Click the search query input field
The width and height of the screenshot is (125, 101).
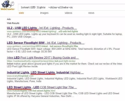tap(72, 7)
